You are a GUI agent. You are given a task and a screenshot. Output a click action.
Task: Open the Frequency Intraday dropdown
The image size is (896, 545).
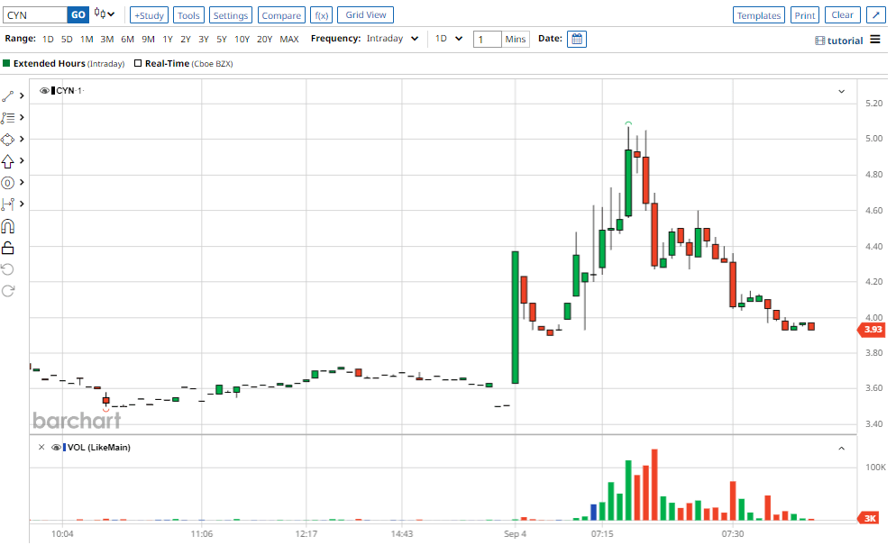coord(393,39)
